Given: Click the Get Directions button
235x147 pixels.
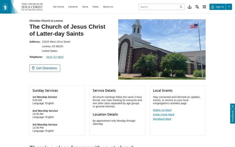Looking at the screenshot, I should (45, 68).
